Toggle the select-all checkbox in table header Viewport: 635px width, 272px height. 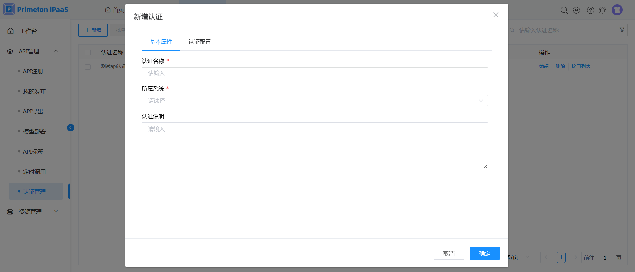[x=88, y=53]
